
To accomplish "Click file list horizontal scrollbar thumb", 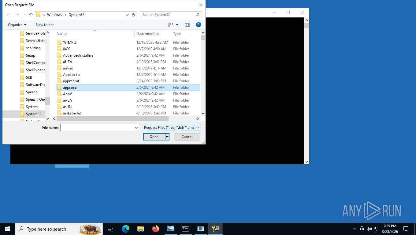I will [x=113, y=119].
